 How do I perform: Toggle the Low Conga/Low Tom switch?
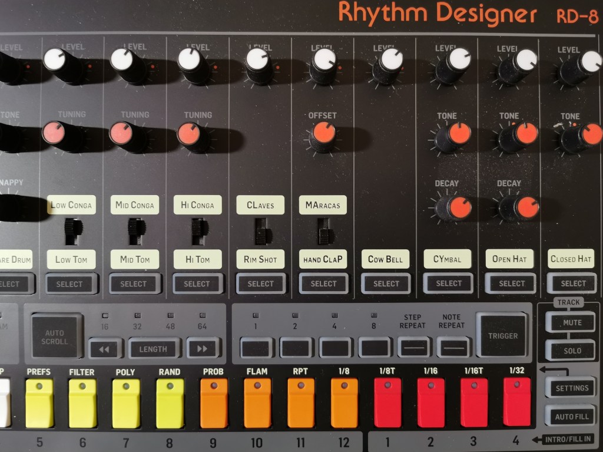pos(71,232)
